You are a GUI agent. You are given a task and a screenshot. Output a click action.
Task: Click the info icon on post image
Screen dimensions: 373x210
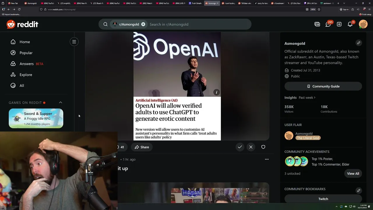point(216,92)
